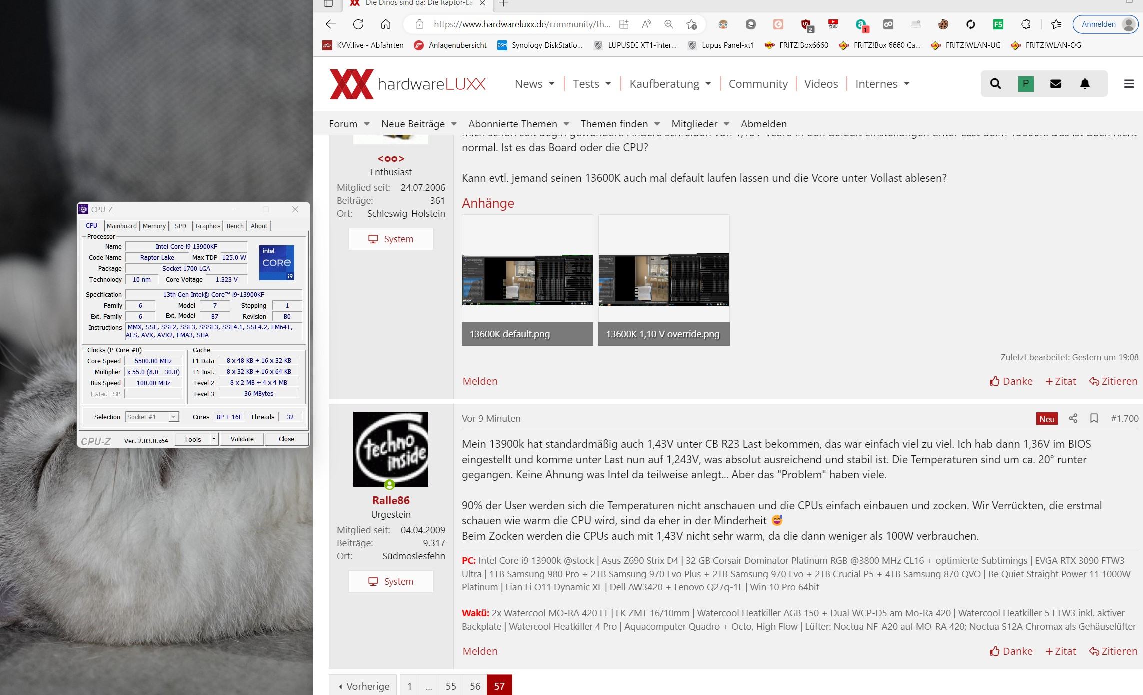Open the favorites list icon

(x=1056, y=24)
